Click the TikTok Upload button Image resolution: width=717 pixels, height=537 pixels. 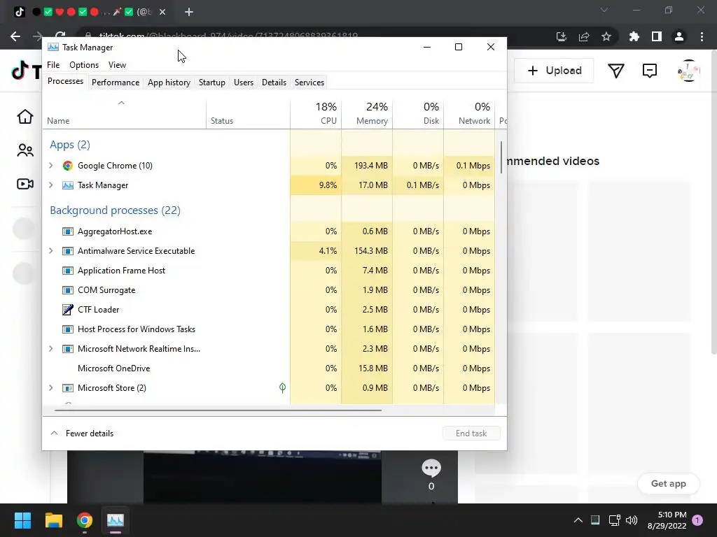(554, 71)
